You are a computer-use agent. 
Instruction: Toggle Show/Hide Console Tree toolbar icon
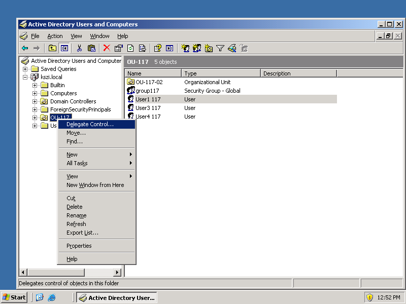(64, 48)
